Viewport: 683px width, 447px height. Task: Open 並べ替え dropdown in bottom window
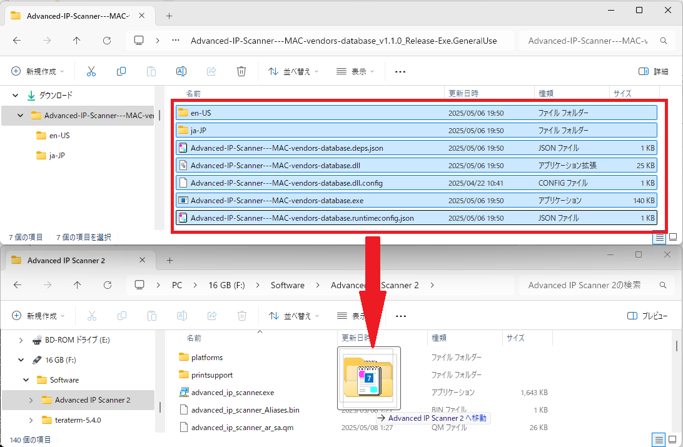tap(293, 316)
